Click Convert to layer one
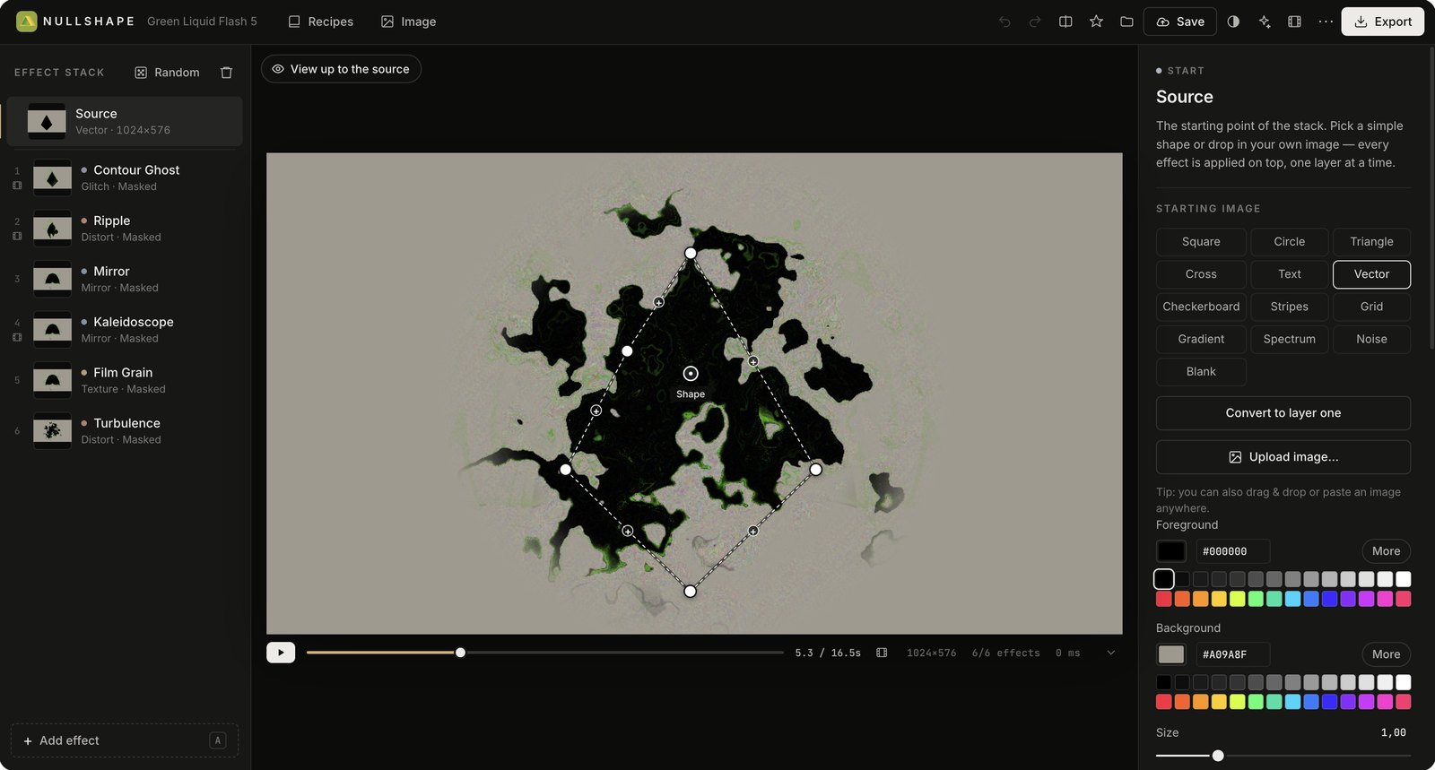This screenshot has height=770, width=1435. [x=1283, y=413]
